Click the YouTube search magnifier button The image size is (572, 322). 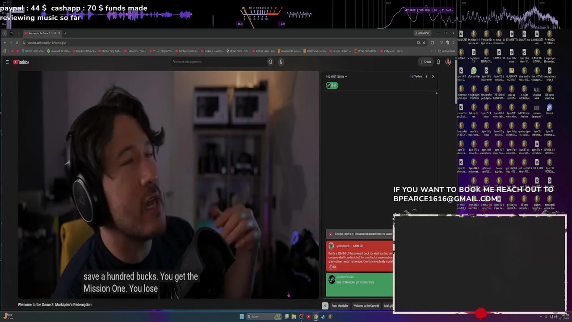click(x=270, y=62)
